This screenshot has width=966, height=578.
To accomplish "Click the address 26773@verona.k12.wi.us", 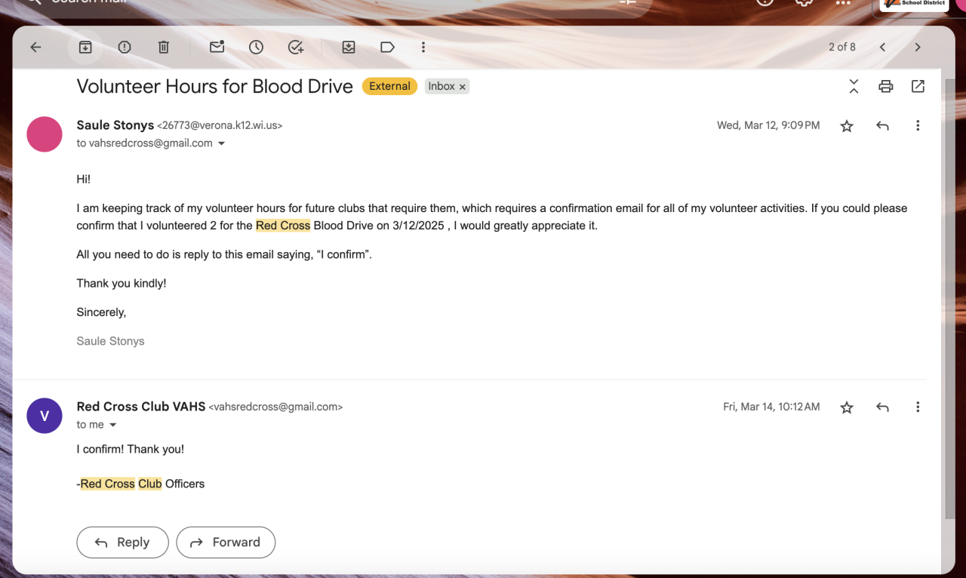I will (220, 126).
